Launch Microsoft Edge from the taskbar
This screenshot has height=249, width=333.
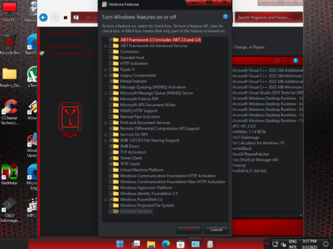point(166,244)
